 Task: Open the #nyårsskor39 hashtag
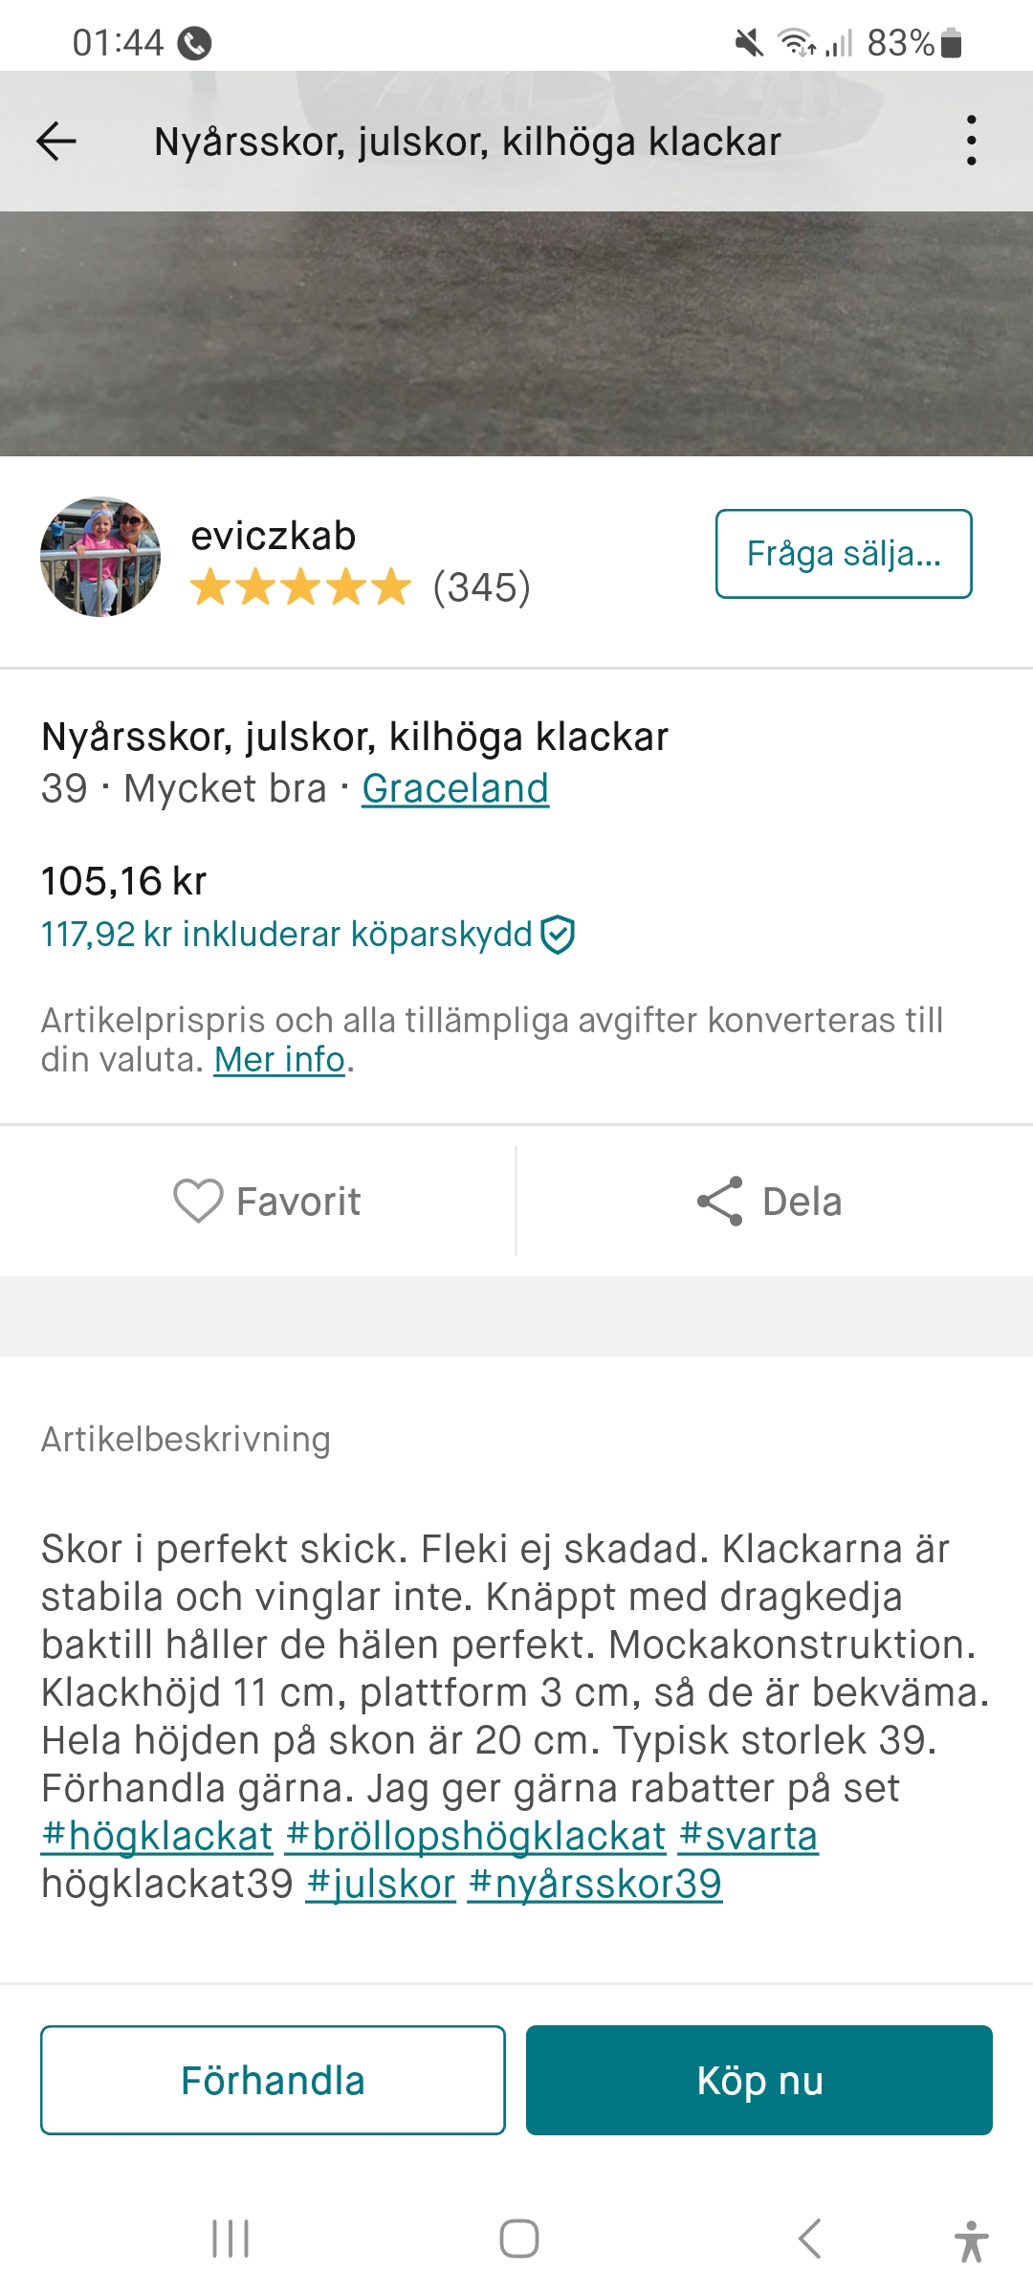point(595,1884)
